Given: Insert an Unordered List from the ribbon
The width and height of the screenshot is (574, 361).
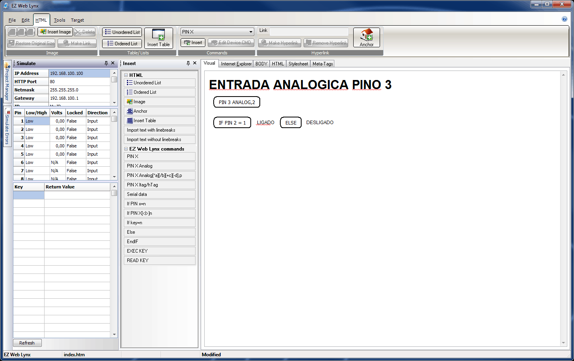Looking at the screenshot, I should point(122,32).
